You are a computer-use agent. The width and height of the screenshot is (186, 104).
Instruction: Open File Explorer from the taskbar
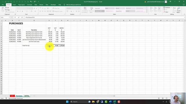point(93,102)
